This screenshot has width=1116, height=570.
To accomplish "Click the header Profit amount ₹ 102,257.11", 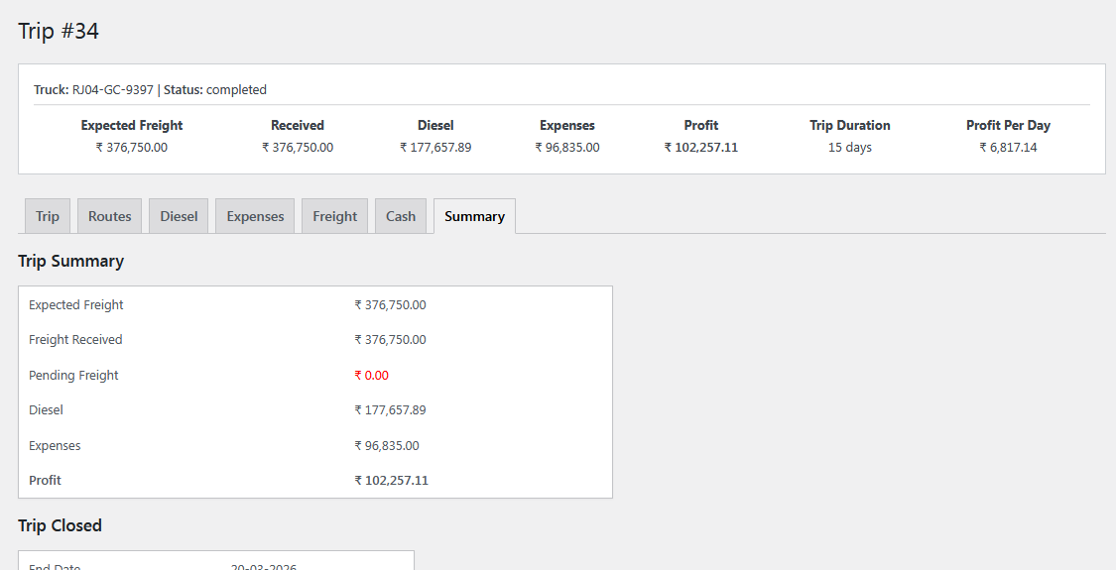I will [700, 148].
